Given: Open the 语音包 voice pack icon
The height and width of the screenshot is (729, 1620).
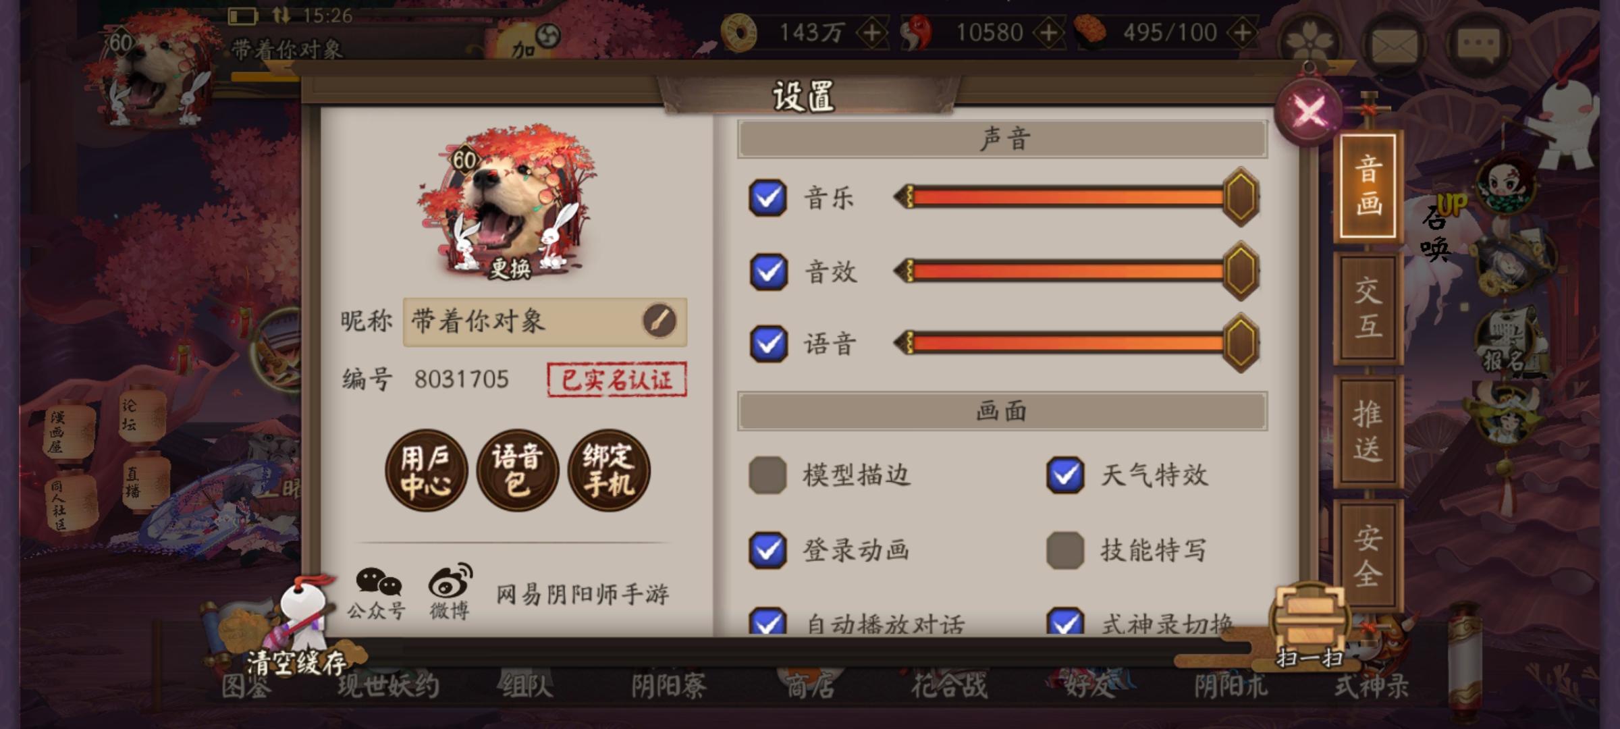Looking at the screenshot, I should tap(518, 470).
